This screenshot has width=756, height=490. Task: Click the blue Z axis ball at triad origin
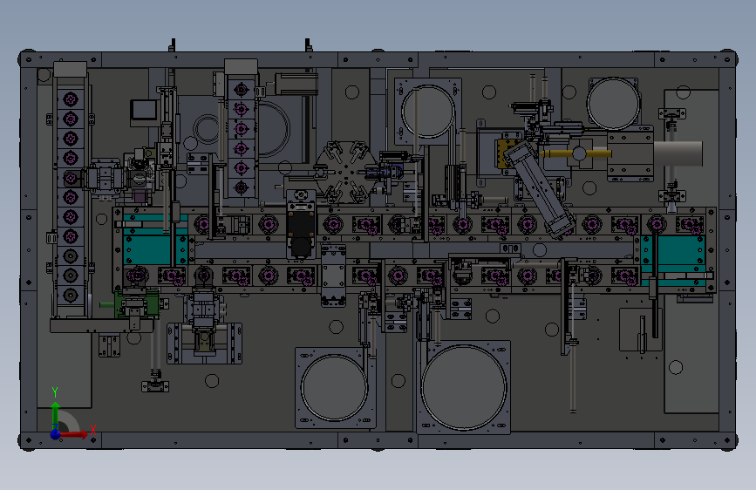point(56,434)
